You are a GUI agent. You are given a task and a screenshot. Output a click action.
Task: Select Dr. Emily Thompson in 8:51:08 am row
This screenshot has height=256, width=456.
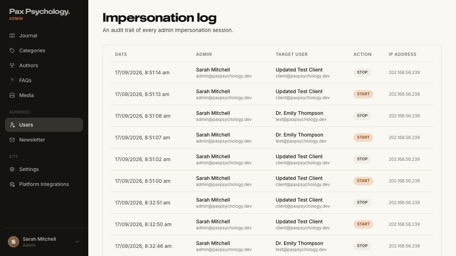pyautogui.click(x=299, y=113)
